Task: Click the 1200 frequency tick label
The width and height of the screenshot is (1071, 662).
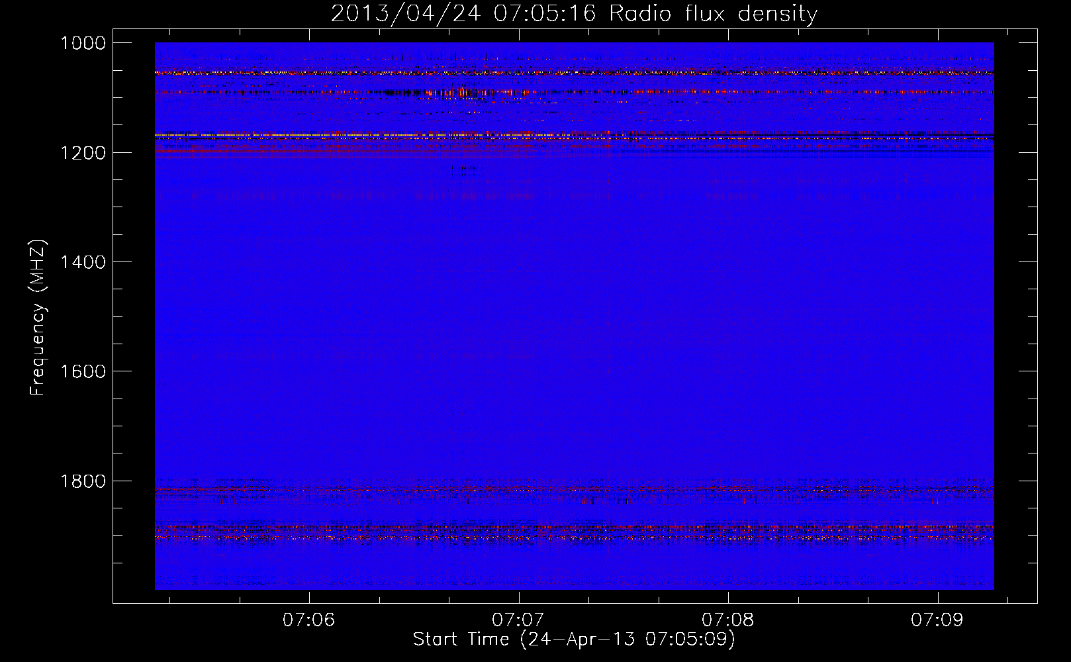Action: tap(83, 153)
